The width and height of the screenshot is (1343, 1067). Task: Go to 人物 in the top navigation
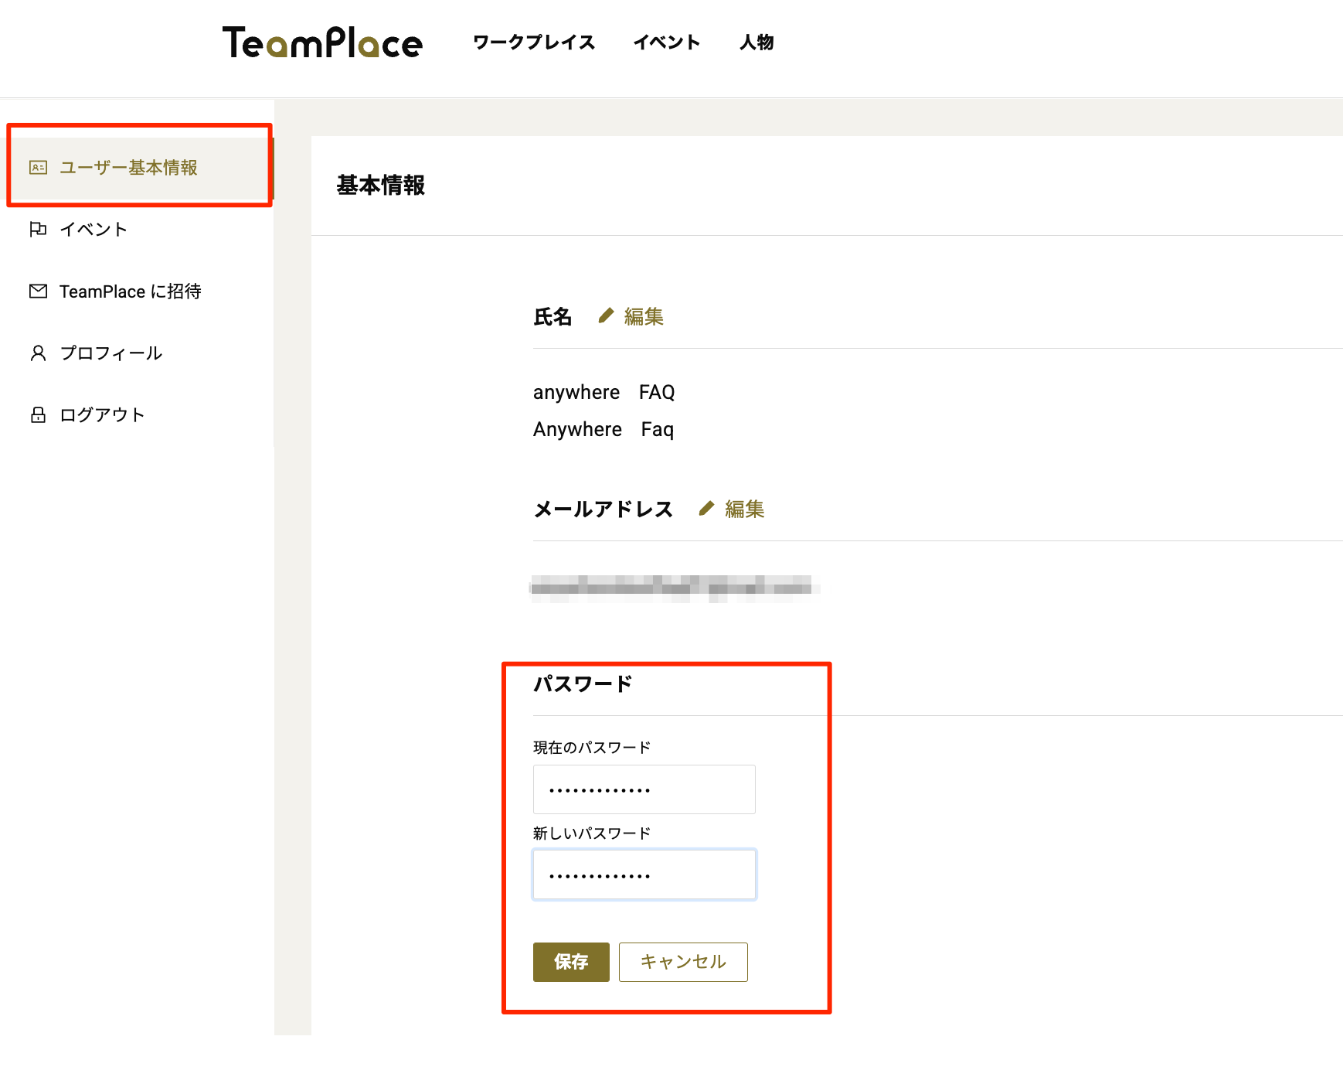(x=756, y=43)
